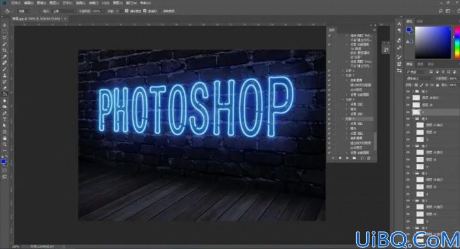Open the Actions panel flyout menu
The width and height of the screenshot is (460, 249).
click(375, 30)
